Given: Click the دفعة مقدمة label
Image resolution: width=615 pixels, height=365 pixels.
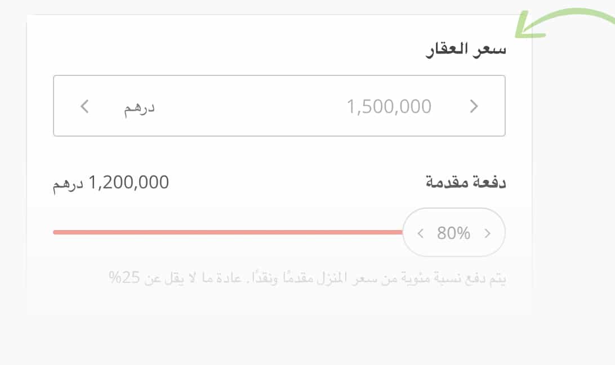Looking at the screenshot, I should point(465,183).
